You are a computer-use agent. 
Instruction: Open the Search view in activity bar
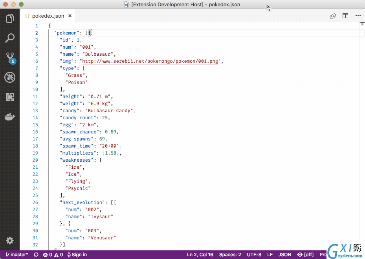coord(10,38)
